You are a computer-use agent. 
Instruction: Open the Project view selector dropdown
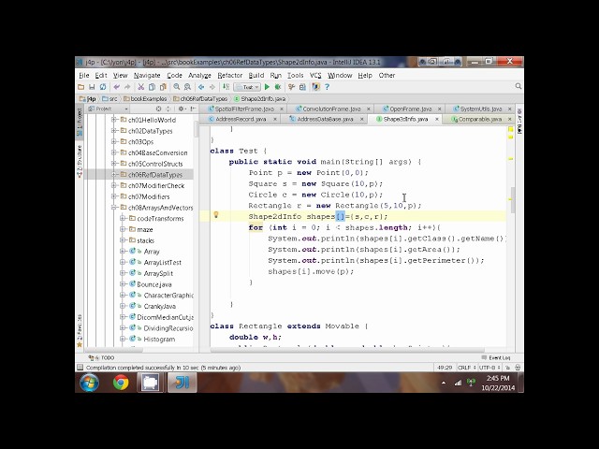(x=108, y=109)
